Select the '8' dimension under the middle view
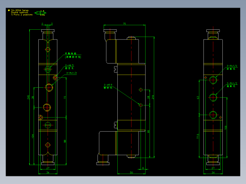Screen dimensions: 246x184 [143, 168]
